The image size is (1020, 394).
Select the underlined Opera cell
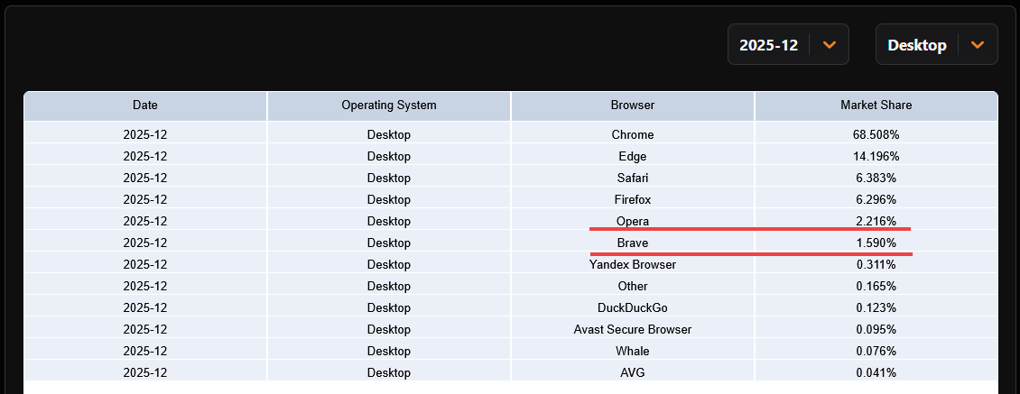633,221
